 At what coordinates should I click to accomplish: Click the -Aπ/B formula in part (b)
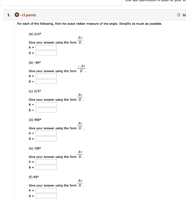(81, 69)
